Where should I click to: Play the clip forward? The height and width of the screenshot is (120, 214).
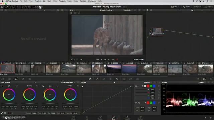click(109, 59)
